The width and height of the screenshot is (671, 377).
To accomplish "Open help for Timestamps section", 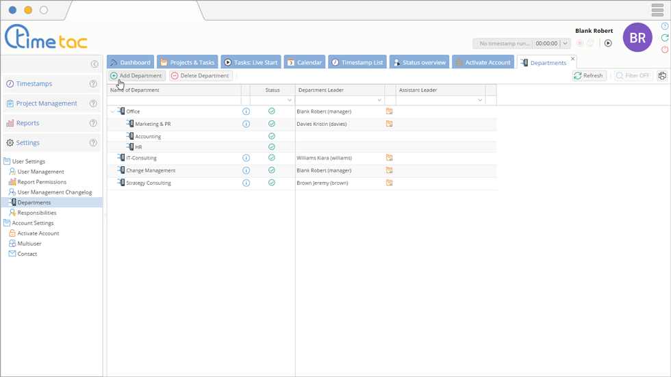I will tap(93, 83).
